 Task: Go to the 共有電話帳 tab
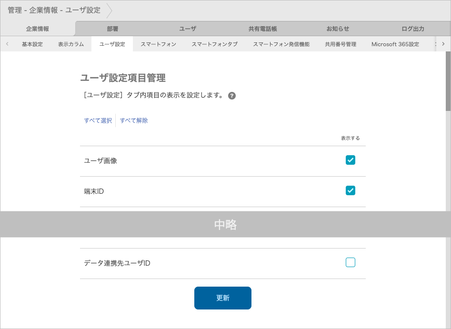[x=262, y=29]
